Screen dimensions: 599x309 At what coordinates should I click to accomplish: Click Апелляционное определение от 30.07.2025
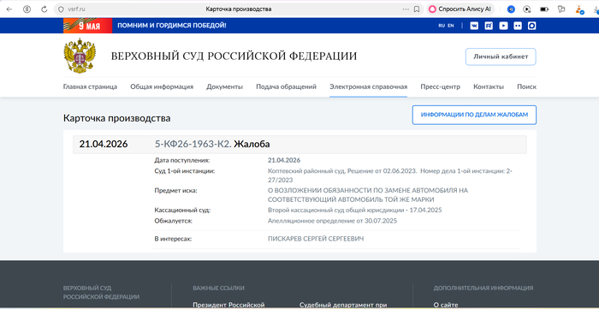click(332, 220)
